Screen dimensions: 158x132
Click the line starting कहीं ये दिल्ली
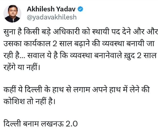point(77,90)
